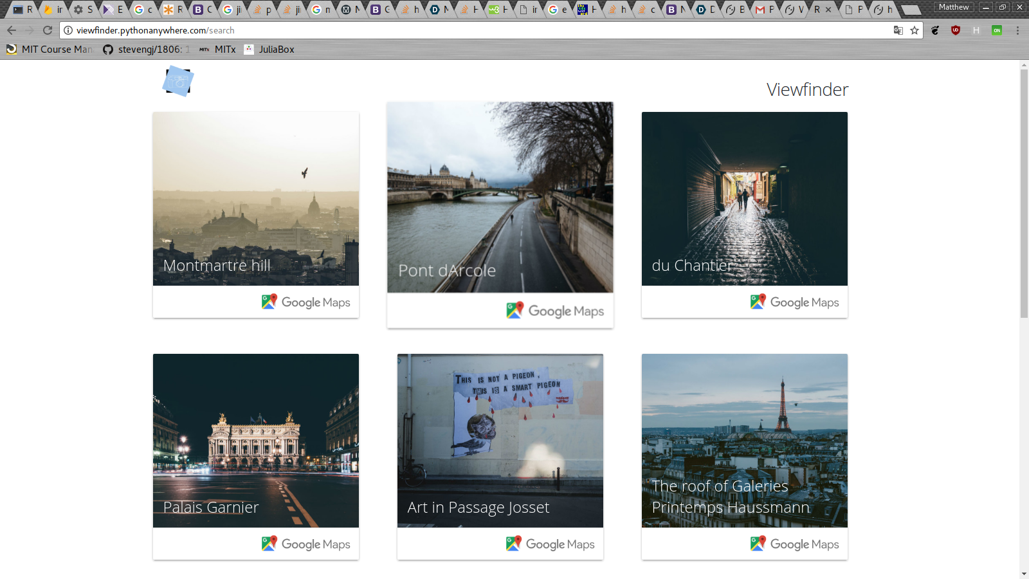Switch to the Stack Overflow 'p' tab
This screenshot has height=579, width=1029.
(262, 10)
